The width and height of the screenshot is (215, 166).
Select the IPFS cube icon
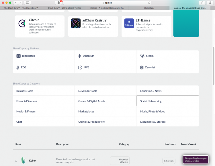(80, 67)
